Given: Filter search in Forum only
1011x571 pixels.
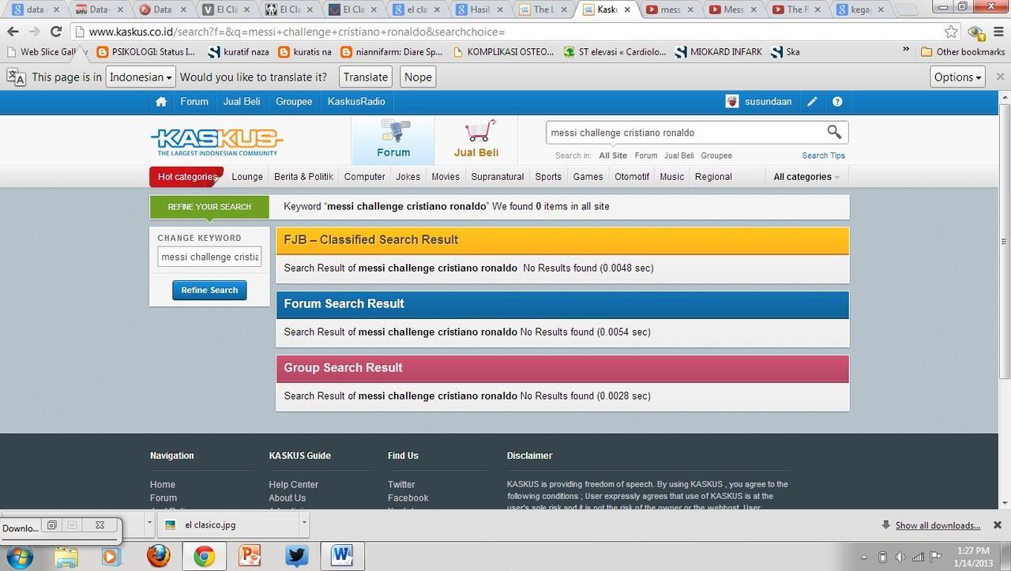Looking at the screenshot, I should coord(646,156).
